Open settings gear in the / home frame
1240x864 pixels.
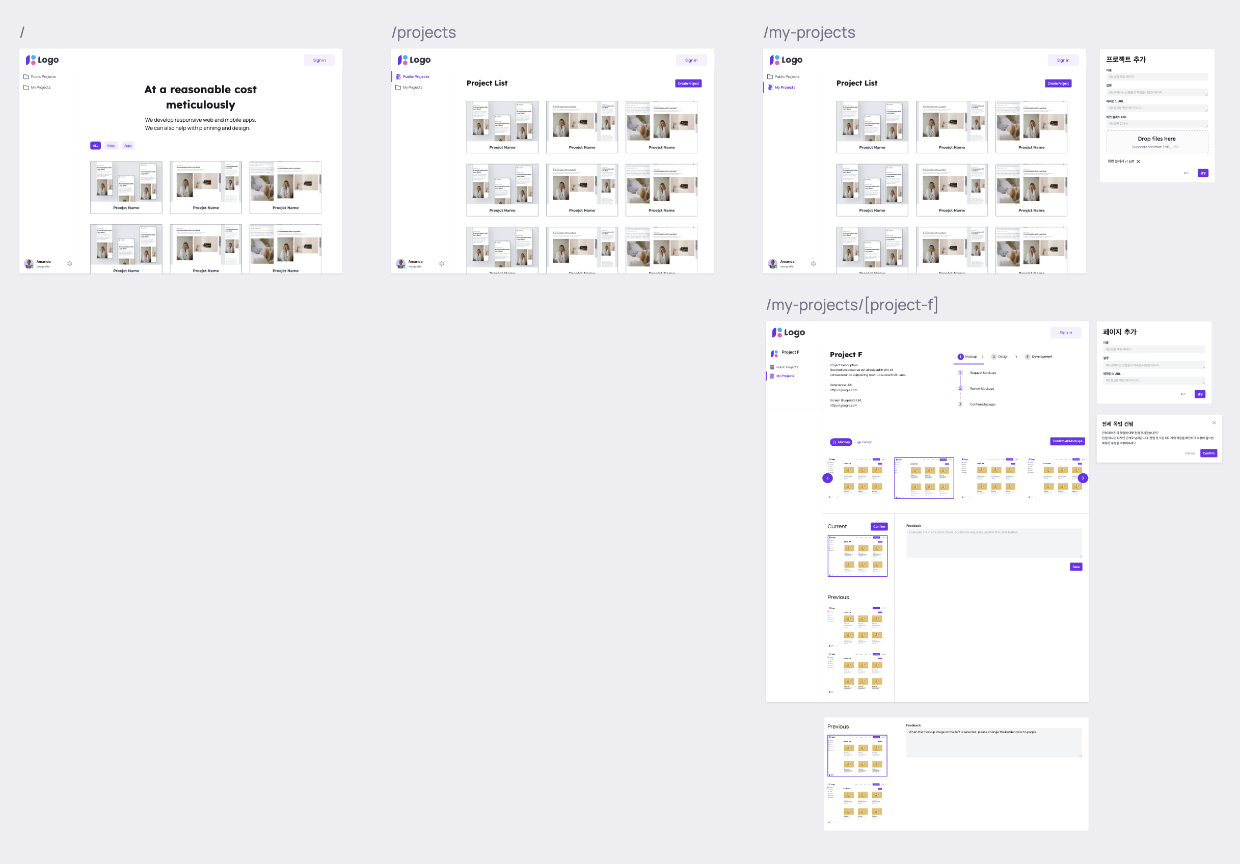(x=70, y=263)
